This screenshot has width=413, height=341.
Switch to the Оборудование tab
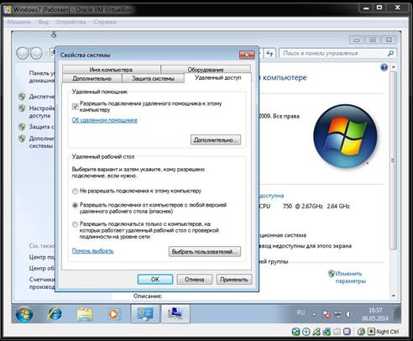[x=206, y=69]
